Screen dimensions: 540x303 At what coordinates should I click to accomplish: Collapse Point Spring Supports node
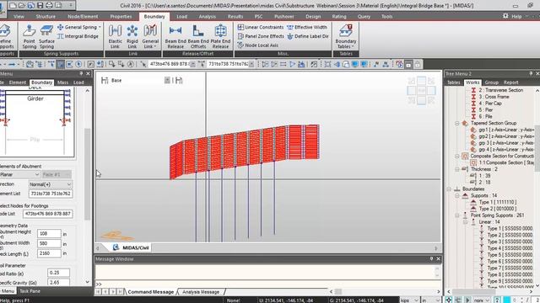tap(457, 215)
